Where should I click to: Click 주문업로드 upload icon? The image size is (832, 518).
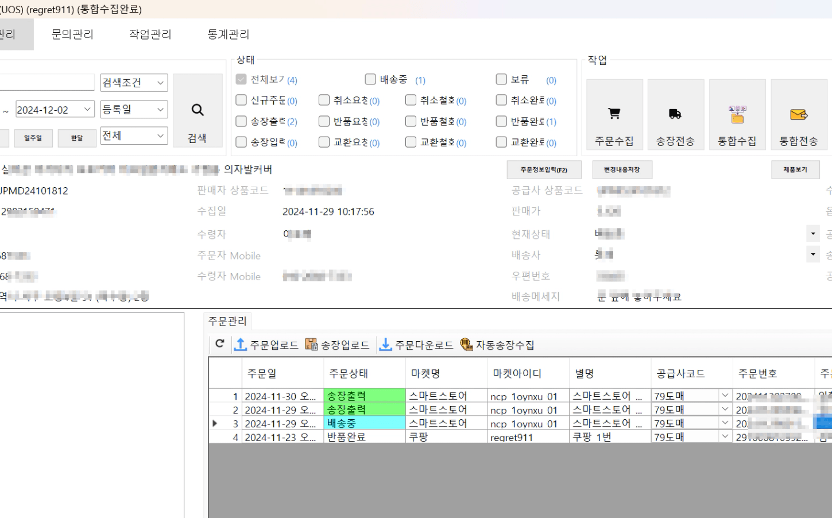point(241,345)
